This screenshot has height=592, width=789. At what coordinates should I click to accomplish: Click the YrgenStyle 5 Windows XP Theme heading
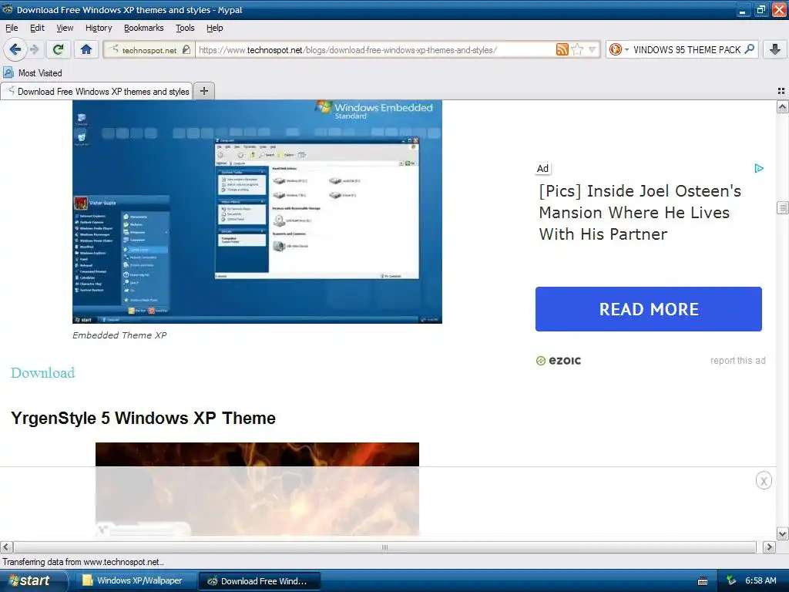(143, 419)
